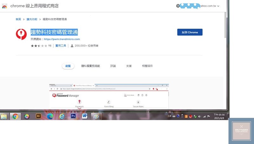Viewport: 254px width, 144px height.
Task: Click the star rating icons
Action: point(39,46)
